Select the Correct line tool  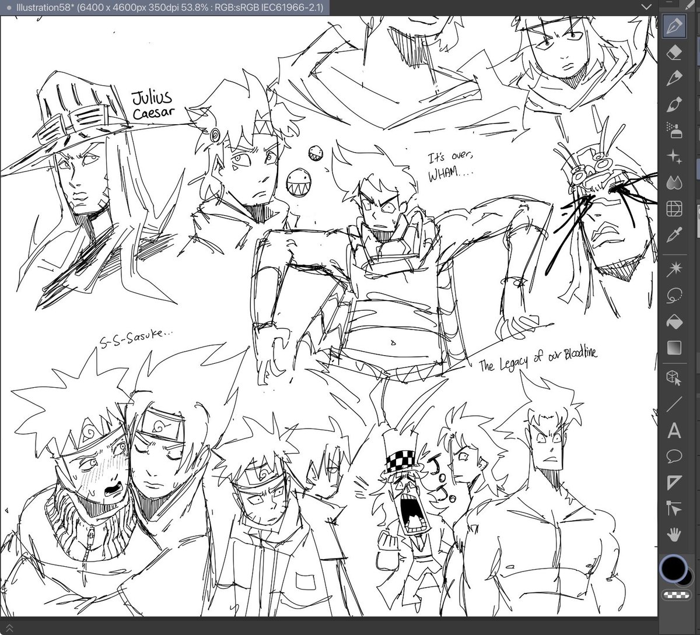tap(674, 509)
